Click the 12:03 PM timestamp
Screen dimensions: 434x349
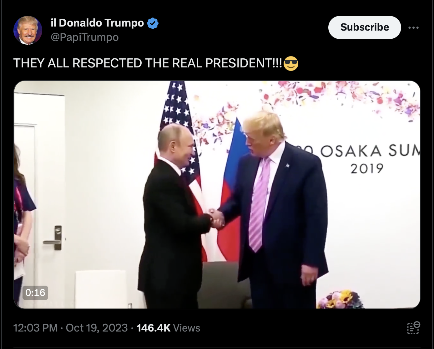click(35, 328)
